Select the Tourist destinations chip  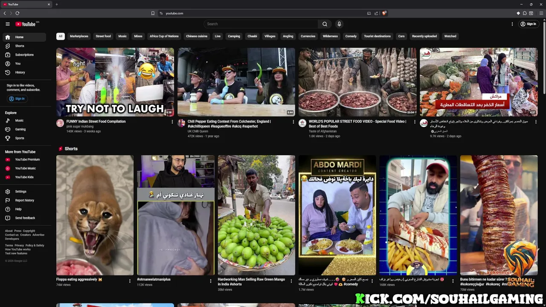pyautogui.click(x=377, y=36)
